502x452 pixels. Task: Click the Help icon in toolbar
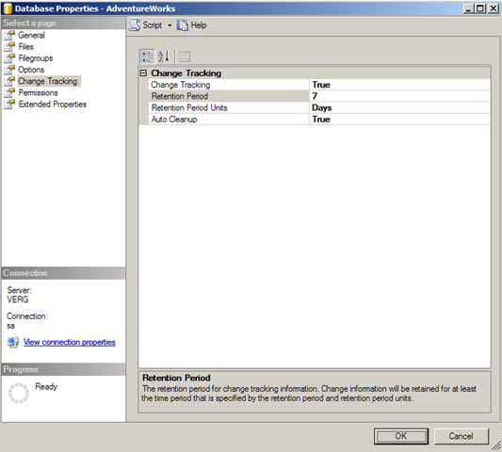pyautogui.click(x=183, y=25)
